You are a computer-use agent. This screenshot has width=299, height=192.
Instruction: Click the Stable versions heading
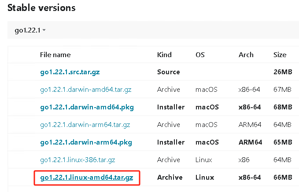pos(41,8)
